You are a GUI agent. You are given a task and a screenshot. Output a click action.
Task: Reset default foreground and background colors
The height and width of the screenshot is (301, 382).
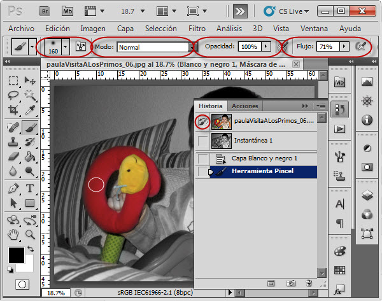10,270
